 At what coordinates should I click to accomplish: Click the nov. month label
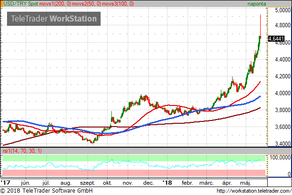(x=128, y=183)
